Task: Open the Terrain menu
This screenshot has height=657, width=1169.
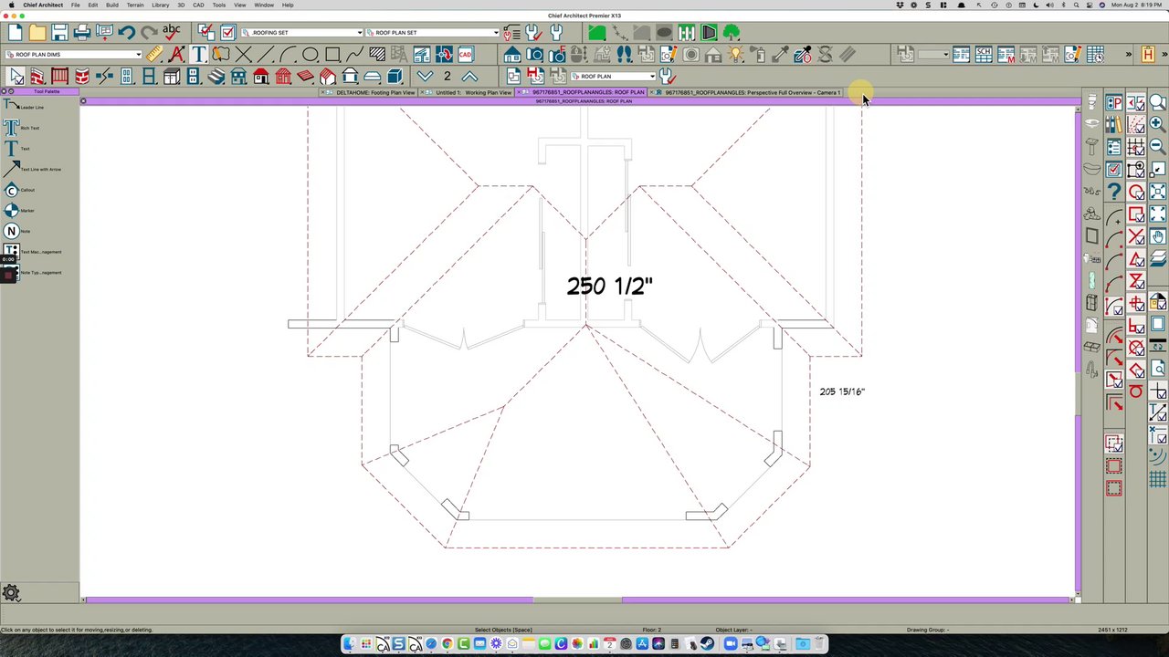Action: pos(135,5)
